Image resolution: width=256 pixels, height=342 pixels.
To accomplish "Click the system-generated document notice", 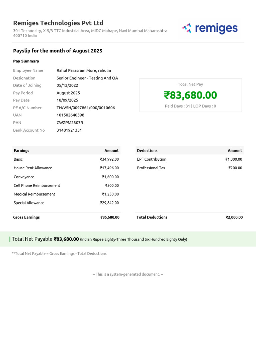I will coord(128,274).
